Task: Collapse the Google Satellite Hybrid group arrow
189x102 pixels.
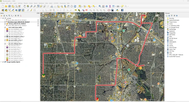Action: click(x=1, y=62)
